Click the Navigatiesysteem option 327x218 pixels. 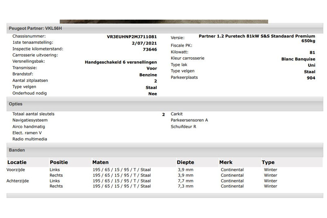30,120
